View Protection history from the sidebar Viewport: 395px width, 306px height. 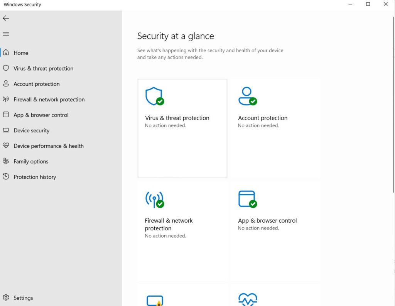tap(61, 177)
